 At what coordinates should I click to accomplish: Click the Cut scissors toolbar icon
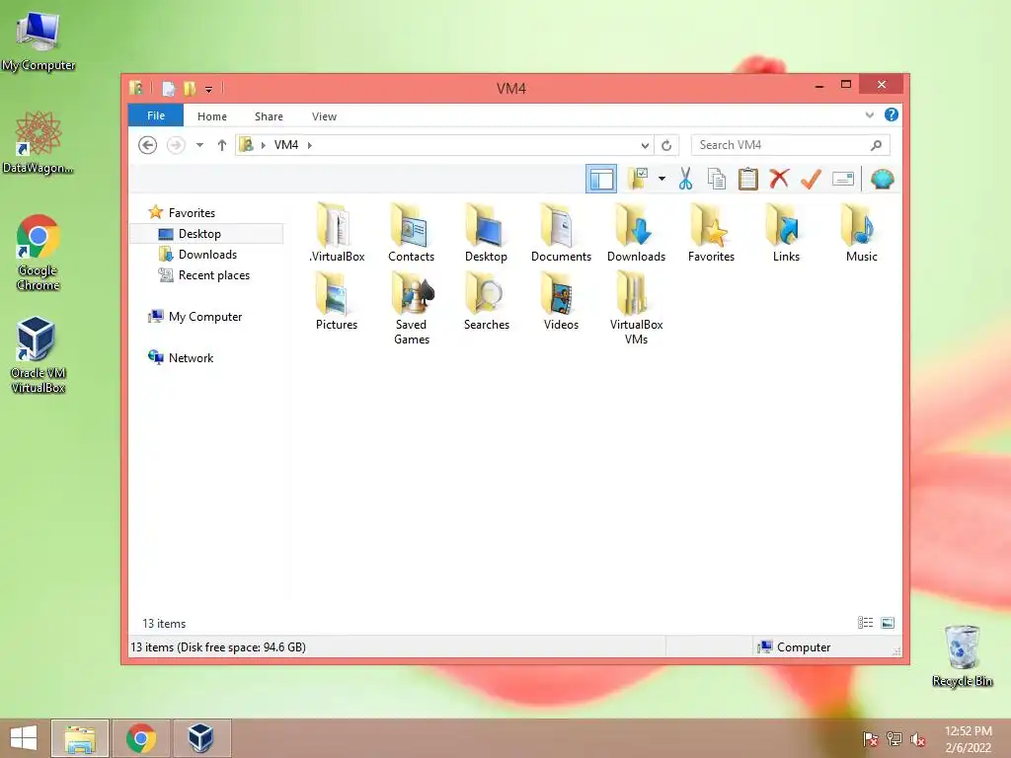685,180
